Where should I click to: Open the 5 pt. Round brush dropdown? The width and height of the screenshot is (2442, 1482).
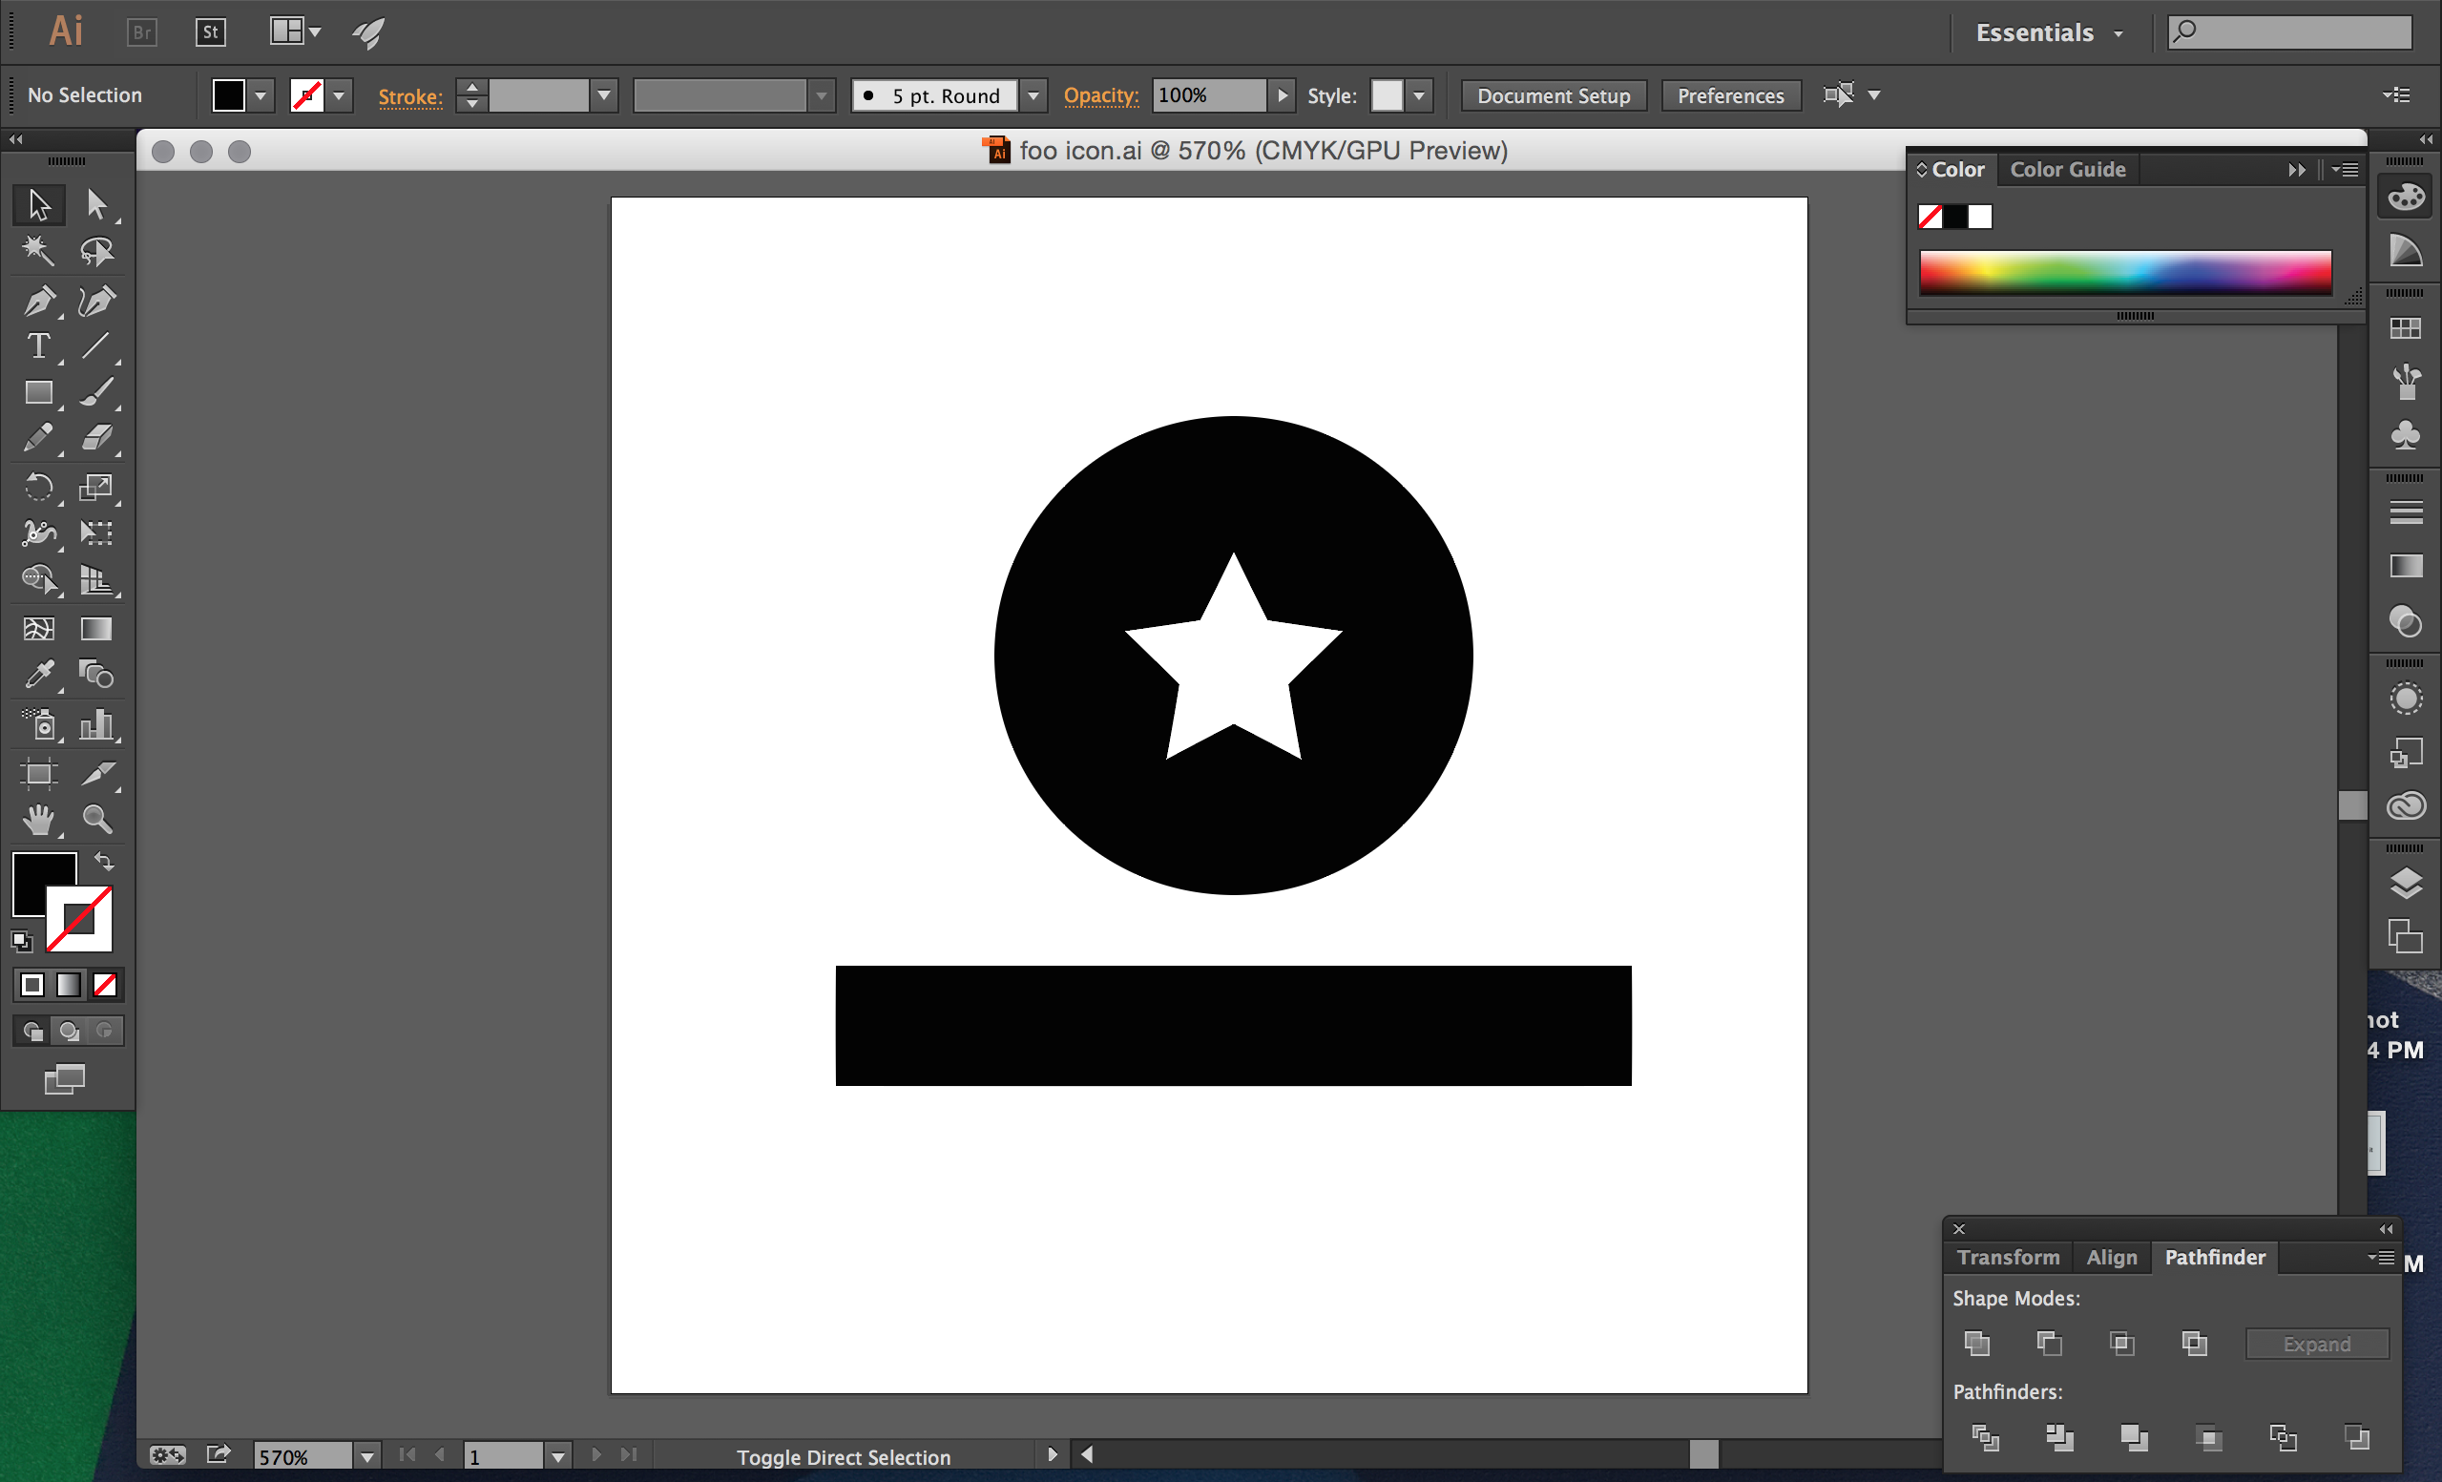pos(1033,96)
